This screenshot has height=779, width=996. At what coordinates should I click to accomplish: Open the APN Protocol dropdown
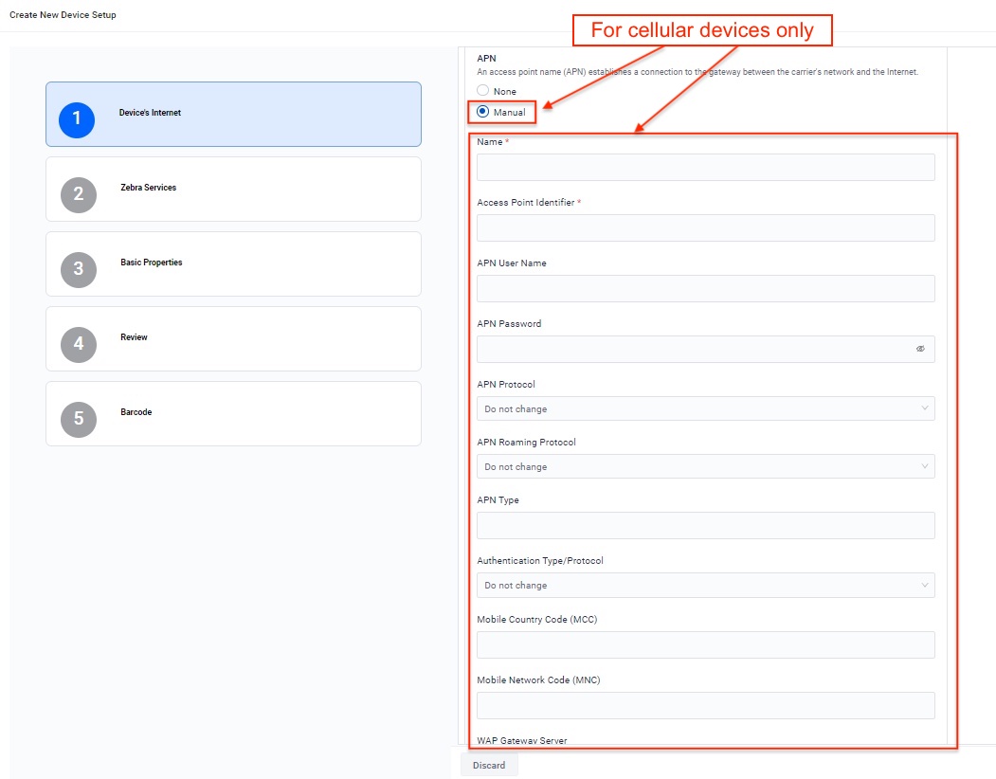pyautogui.click(x=705, y=408)
